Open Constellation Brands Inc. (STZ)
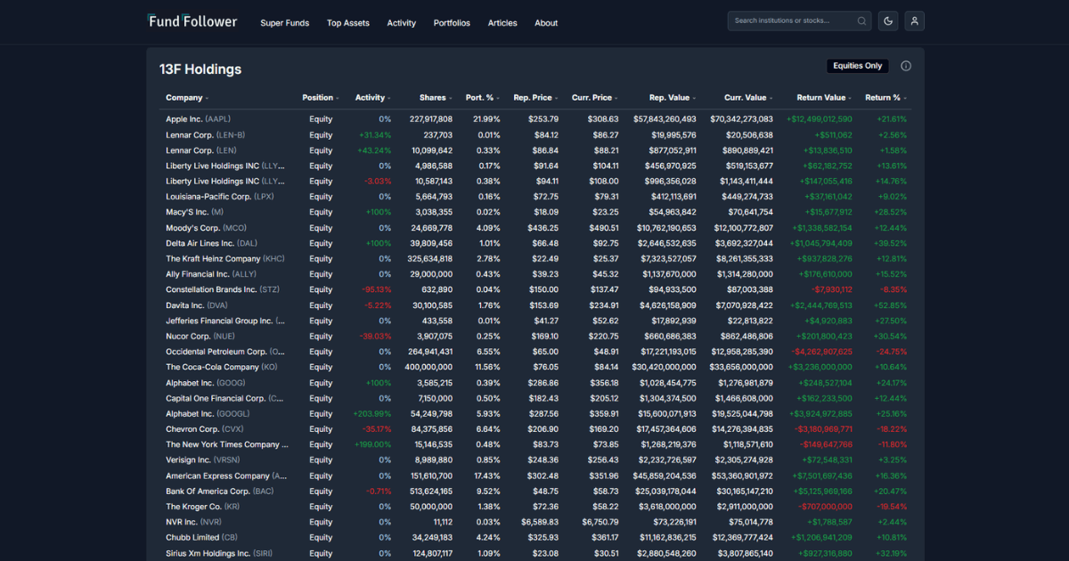 tap(223, 289)
